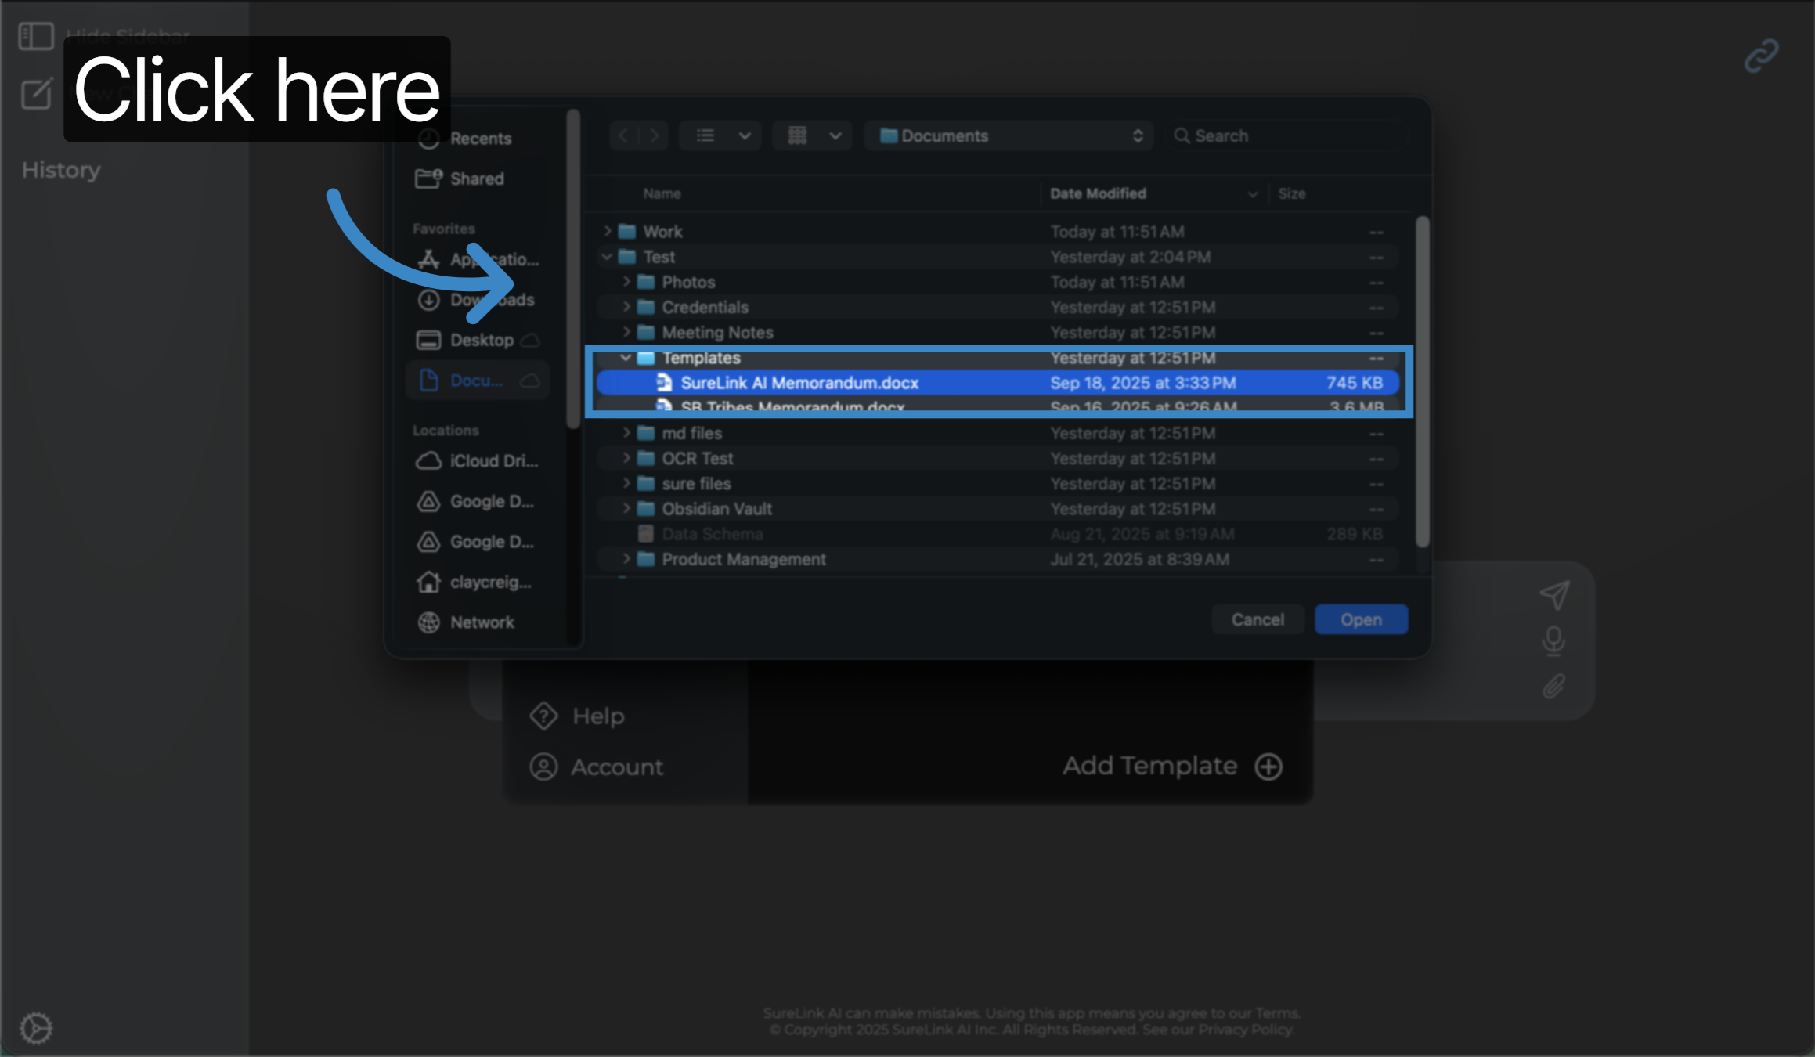The image size is (1815, 1057).
Task: Expand the Work folder
Action: (x=609, y=231)
